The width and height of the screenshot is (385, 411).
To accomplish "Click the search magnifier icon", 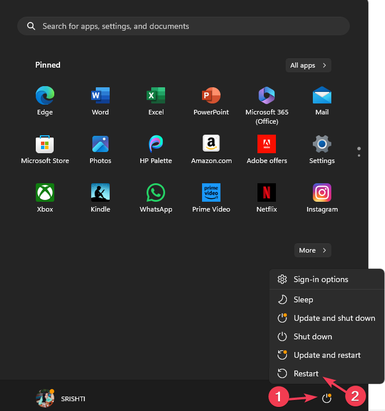I will pyautogui.click(x=31, y=26).
